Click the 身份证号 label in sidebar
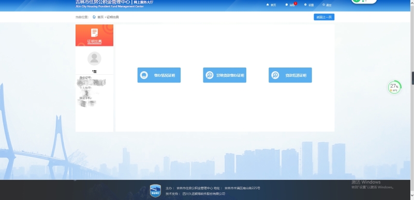 click(x=85, y=78)
